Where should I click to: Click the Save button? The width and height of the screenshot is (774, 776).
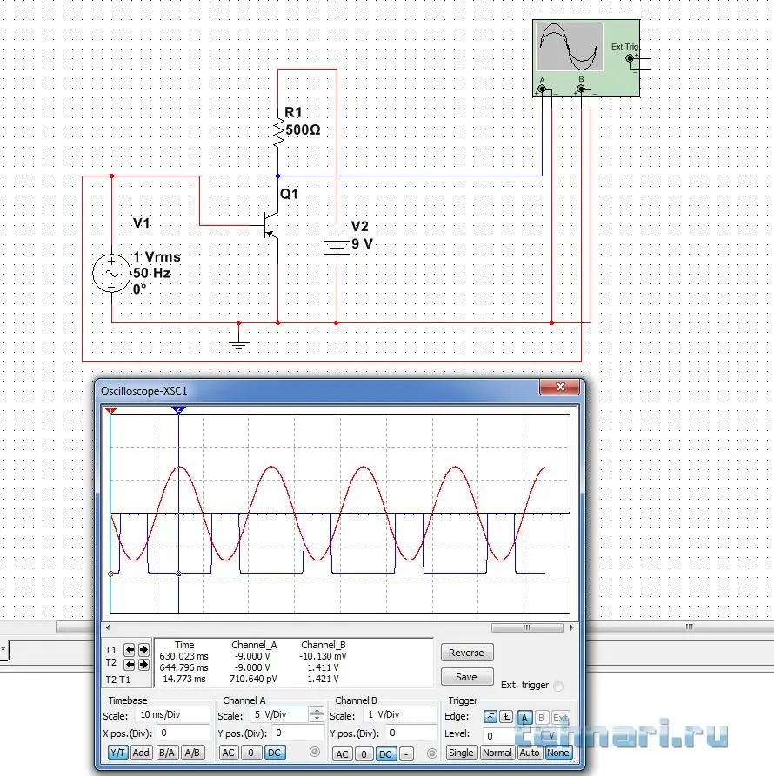click(466, 677)
